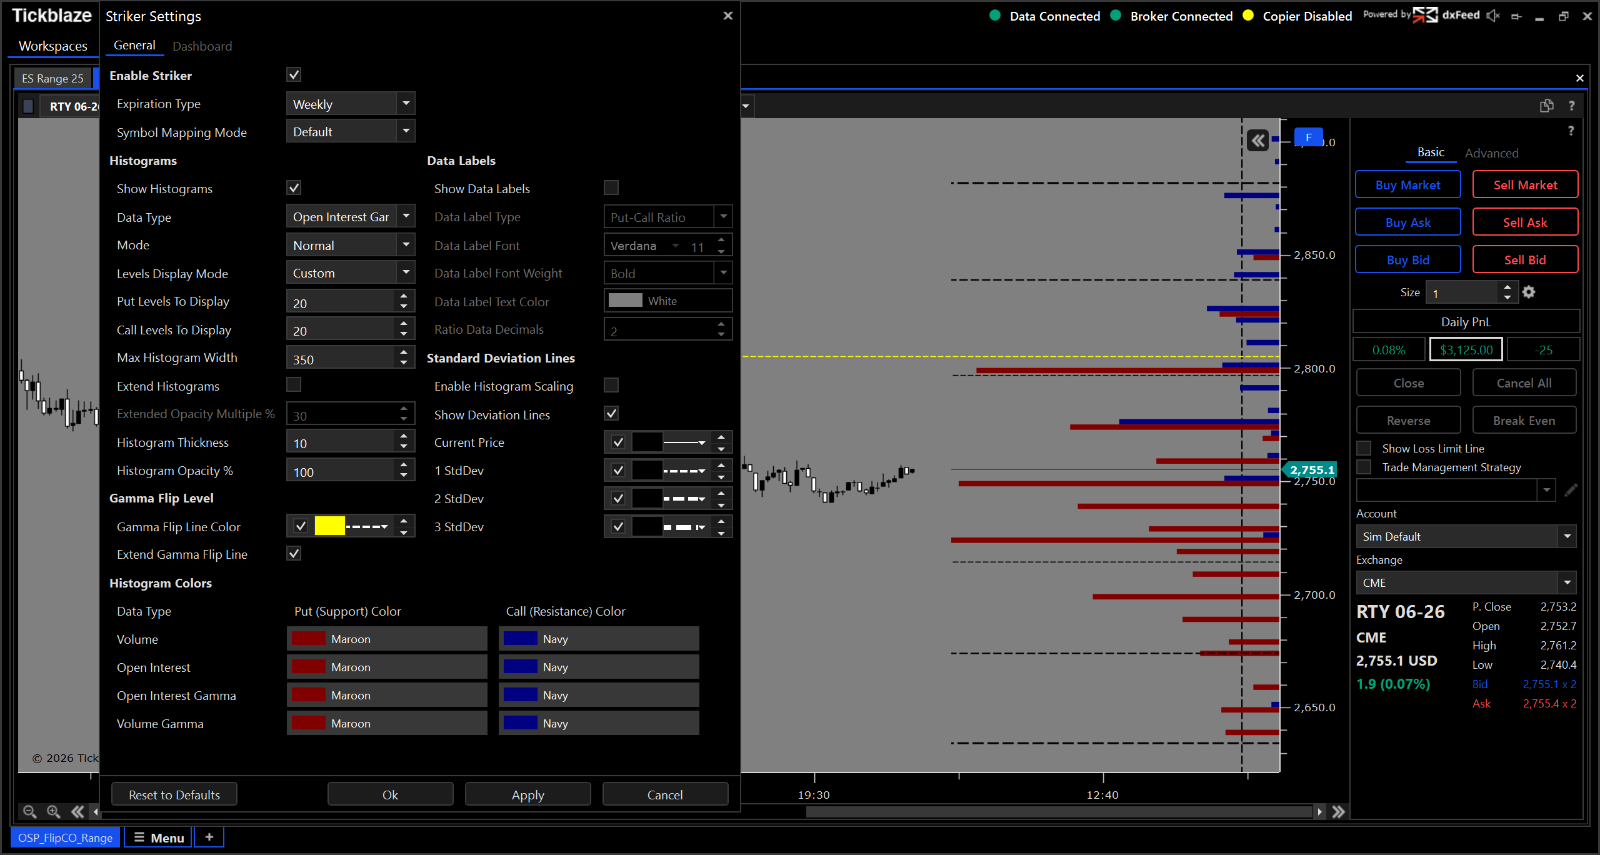Click the horizontal chart scrollbar thumb
The height and width of the screenshot is (855, 1600).
(1059, 811)
